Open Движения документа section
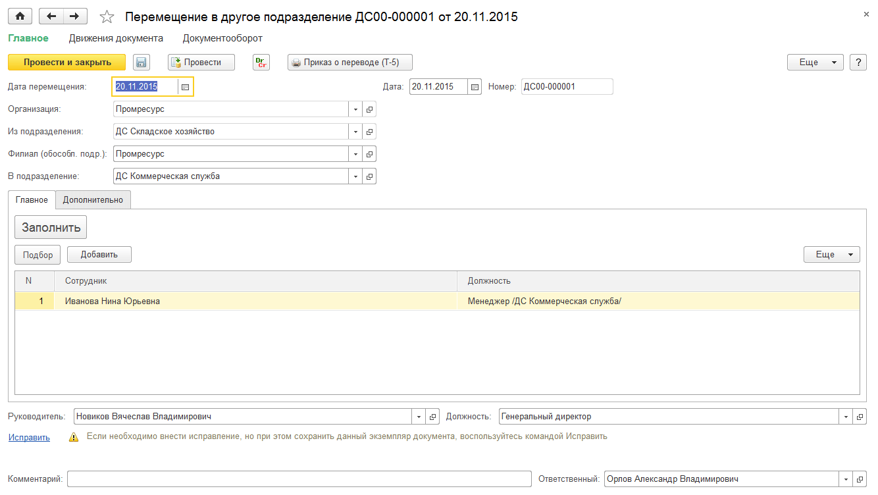 click(x=116, y=38)
